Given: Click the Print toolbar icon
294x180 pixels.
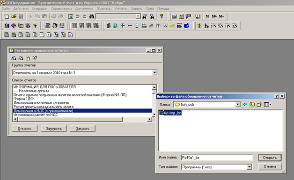Looking at the screenshot, I should point(54,16).
